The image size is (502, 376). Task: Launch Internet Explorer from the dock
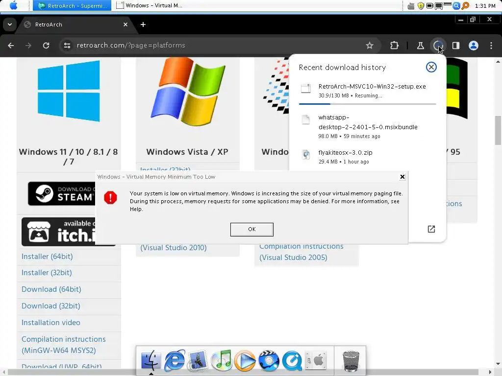(x=175, y=360)
